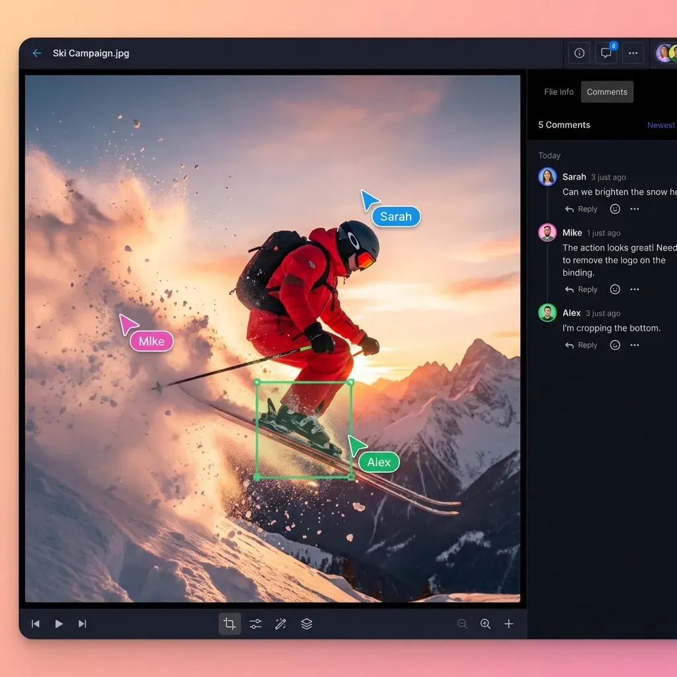Select the Crop tool
This screenshot has height=677, width=677.
(229, 623)
